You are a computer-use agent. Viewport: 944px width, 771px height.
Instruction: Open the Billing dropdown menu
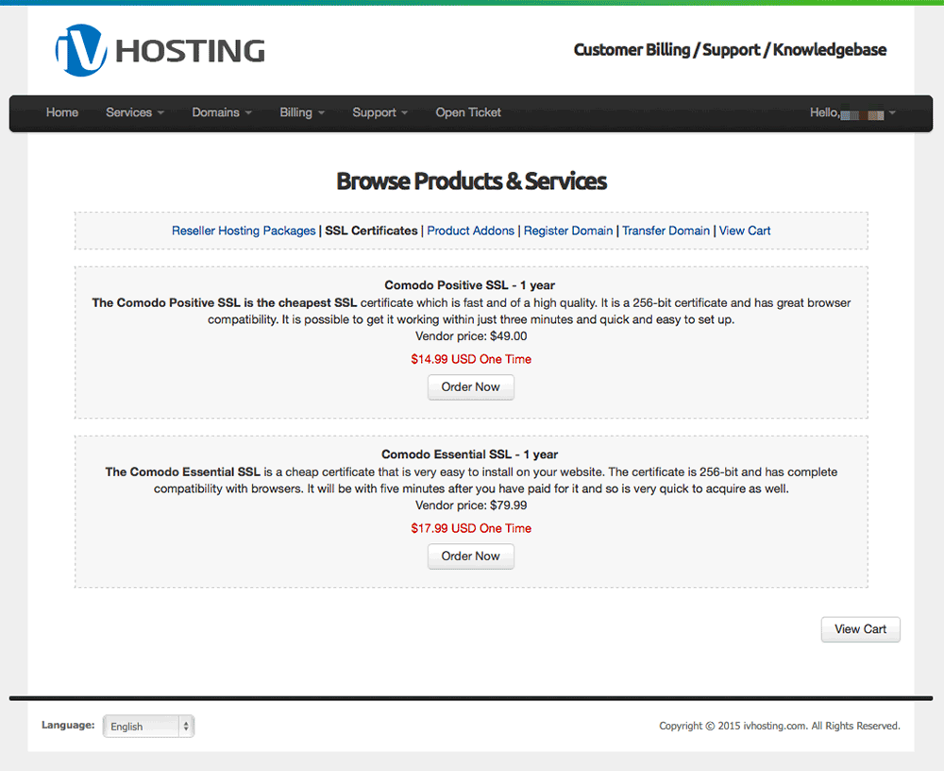click(x=302, y=112)
